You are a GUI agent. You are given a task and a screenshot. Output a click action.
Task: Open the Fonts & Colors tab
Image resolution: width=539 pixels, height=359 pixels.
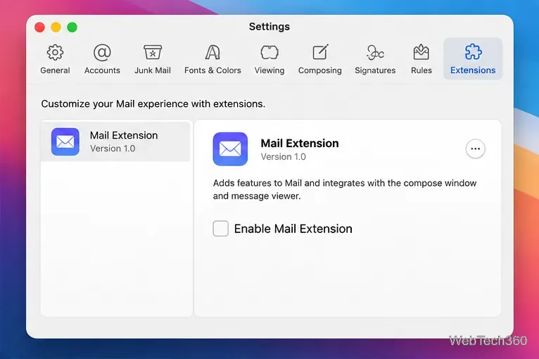[x=213, y=59]
